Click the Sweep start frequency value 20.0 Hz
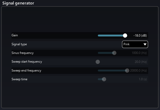 click(x=141, y=62)
